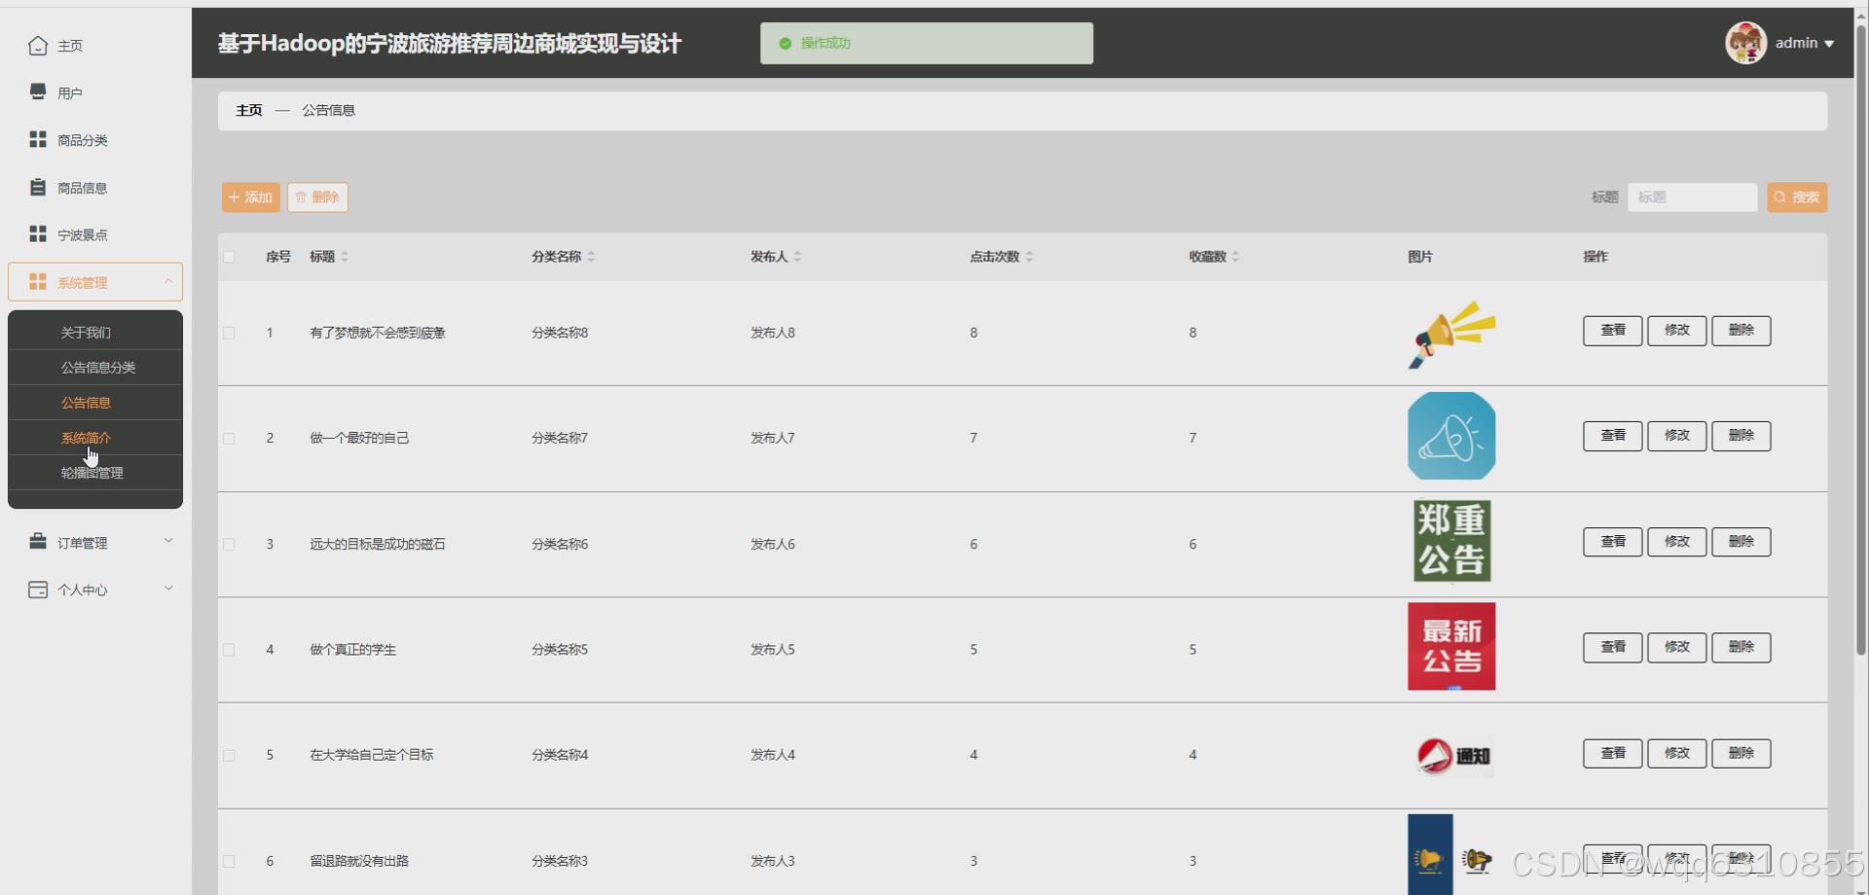This screenshot has height=895, width=1869.
Task: Open the 通知 image in row 5
Action: coord(1453,755)
